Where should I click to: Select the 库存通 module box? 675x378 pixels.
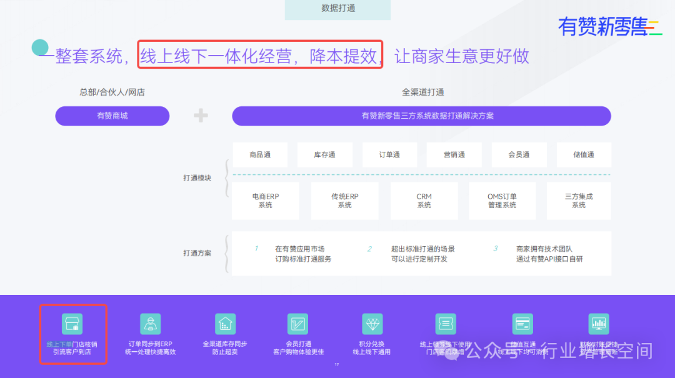[324, 154]
